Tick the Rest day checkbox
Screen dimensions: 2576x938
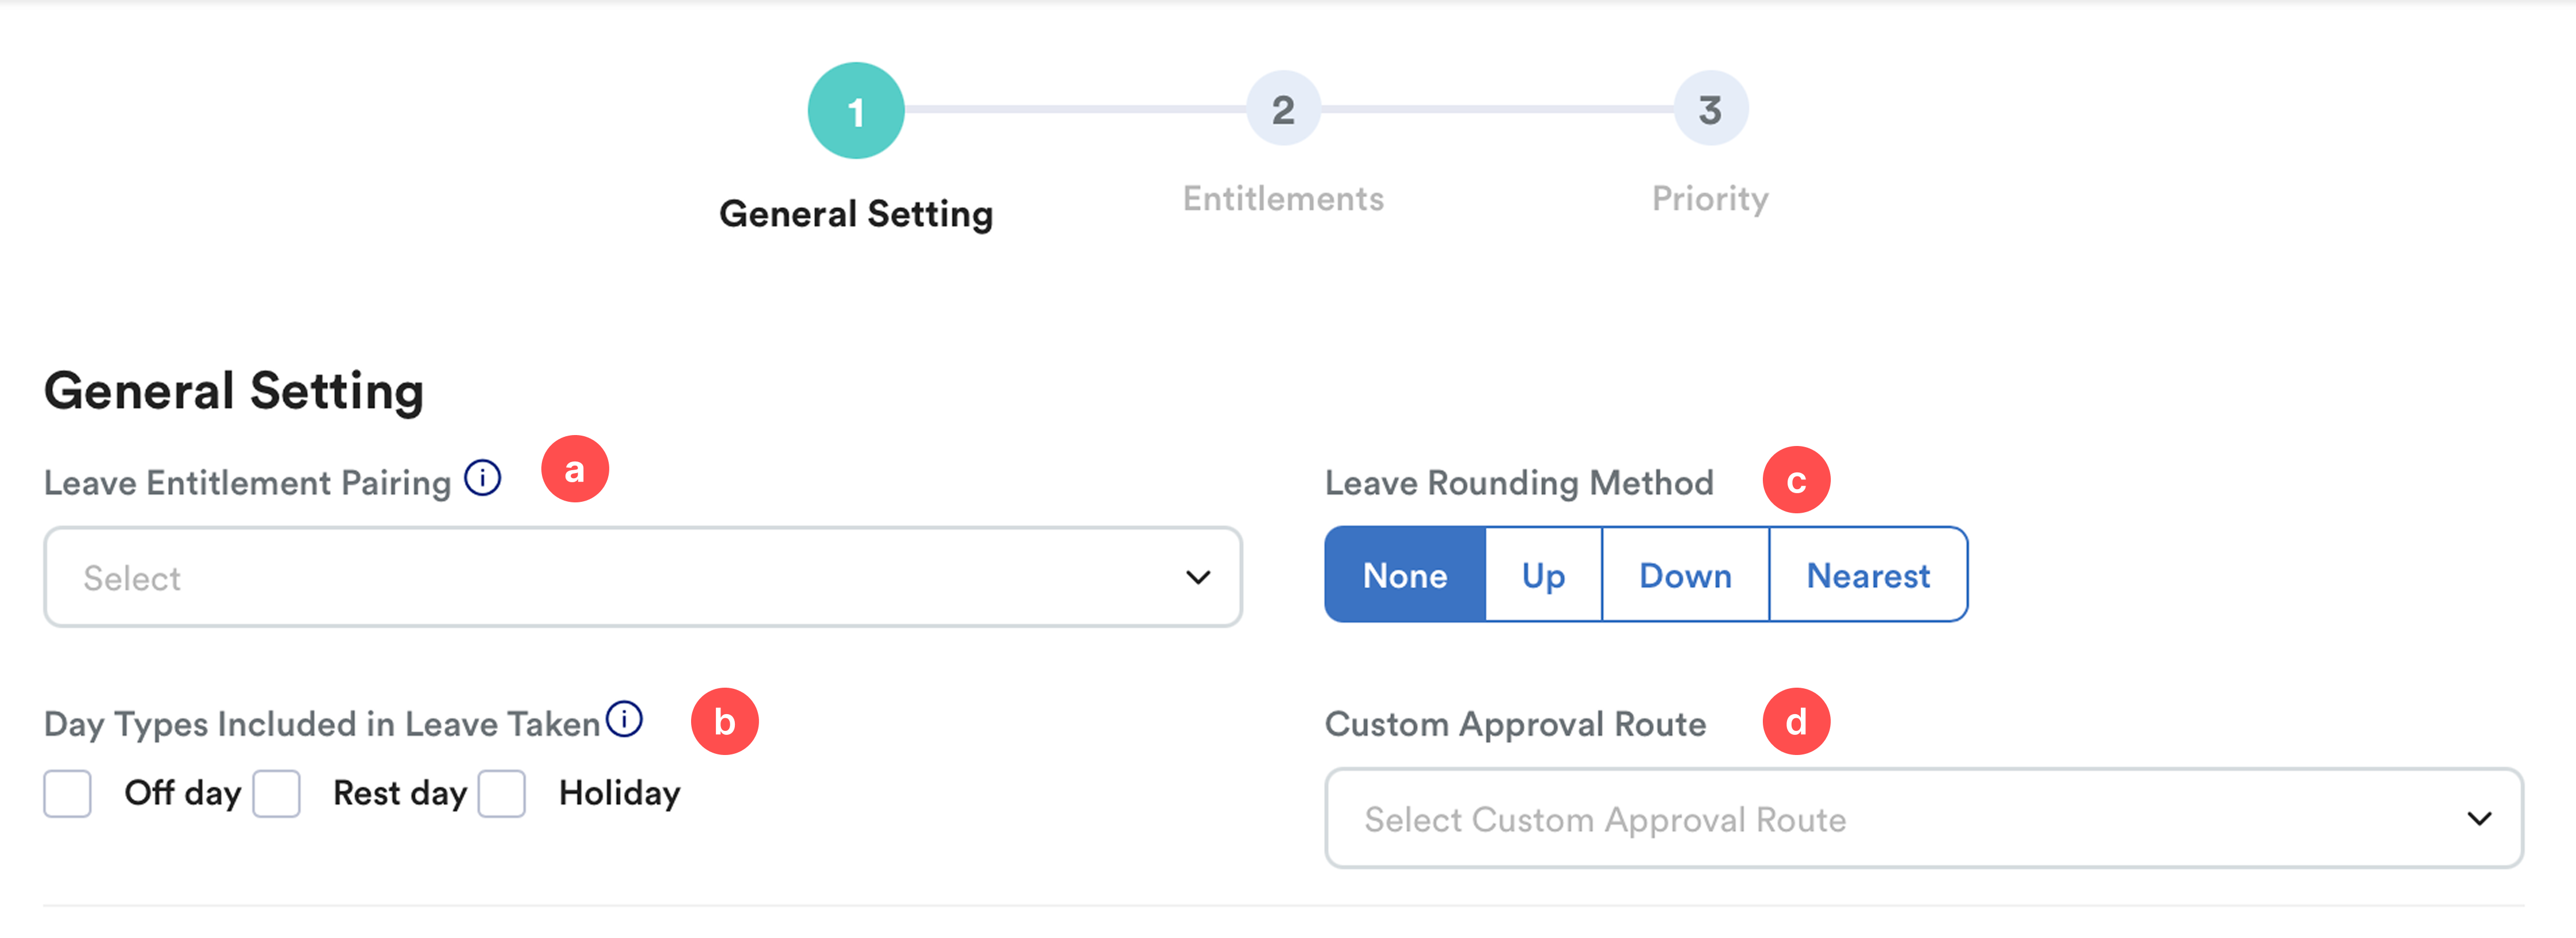click(277, 794)
